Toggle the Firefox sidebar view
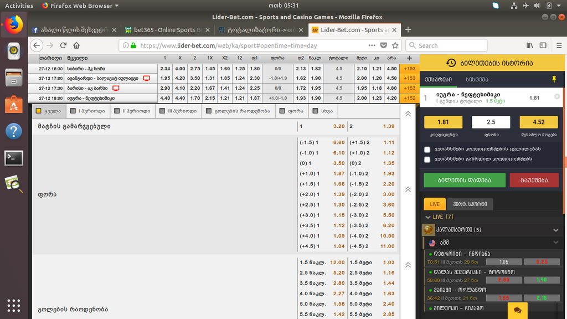 (543, 45)
